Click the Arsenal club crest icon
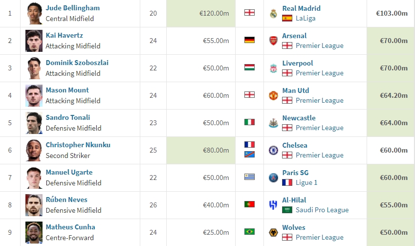 [x=273, y=41]
